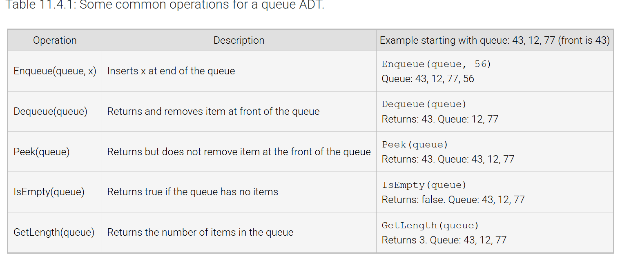Click 'GetLength(queue)' in the Operation column
Viewport: 620px width, 261px height.
[x=54, y=232]
